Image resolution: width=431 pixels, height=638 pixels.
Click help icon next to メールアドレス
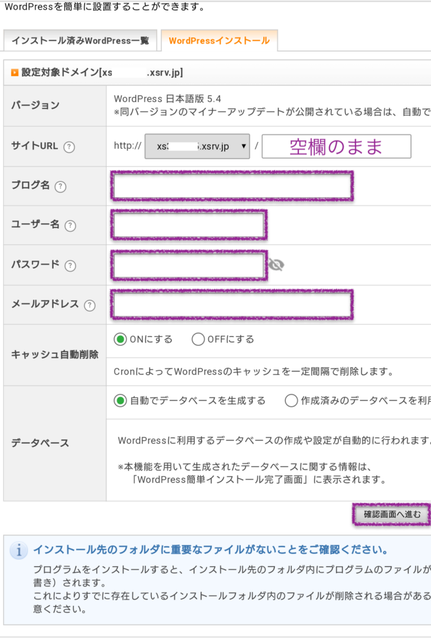pyautogui.click(x=90, y=305)
